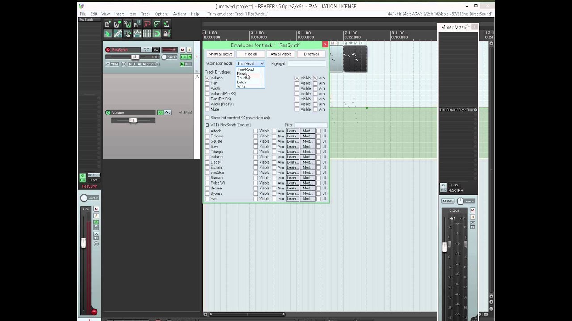The height and width of the screenshot is (321, 572).
Task: Toggle snap magnet toolbar icon
Action: 157,33
